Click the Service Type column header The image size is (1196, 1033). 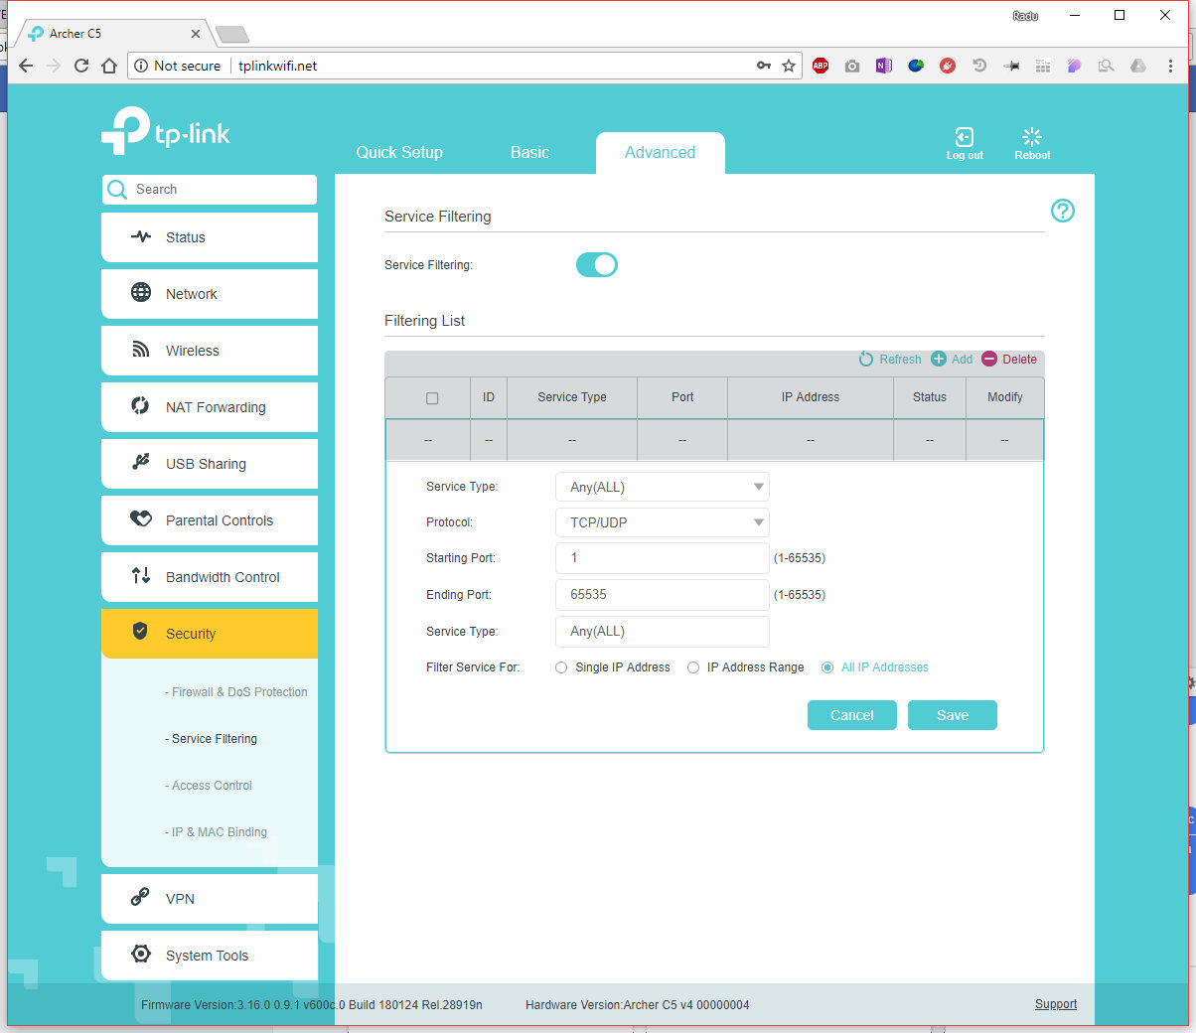point(572,397)
